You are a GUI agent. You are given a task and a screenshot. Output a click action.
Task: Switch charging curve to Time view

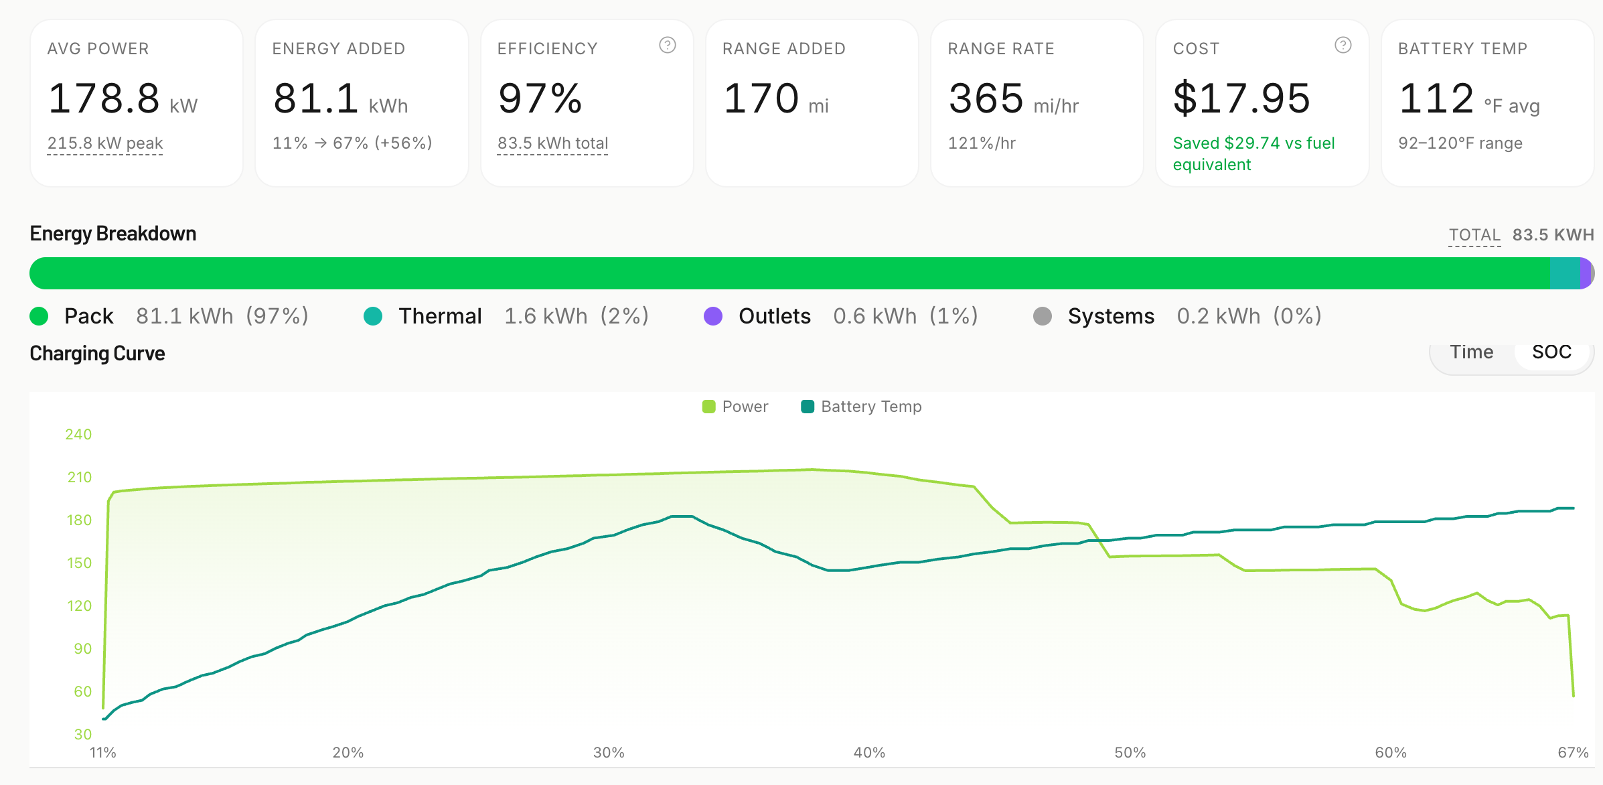tap(1471, 352)
